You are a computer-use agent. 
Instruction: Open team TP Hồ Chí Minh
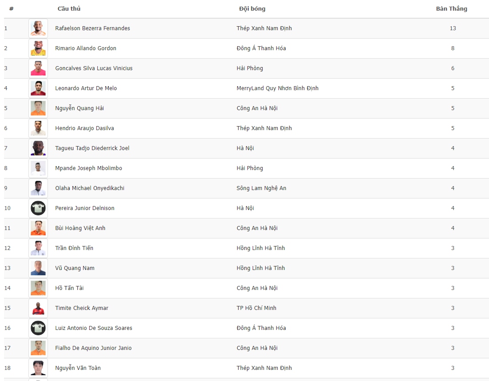pos(256,308)
